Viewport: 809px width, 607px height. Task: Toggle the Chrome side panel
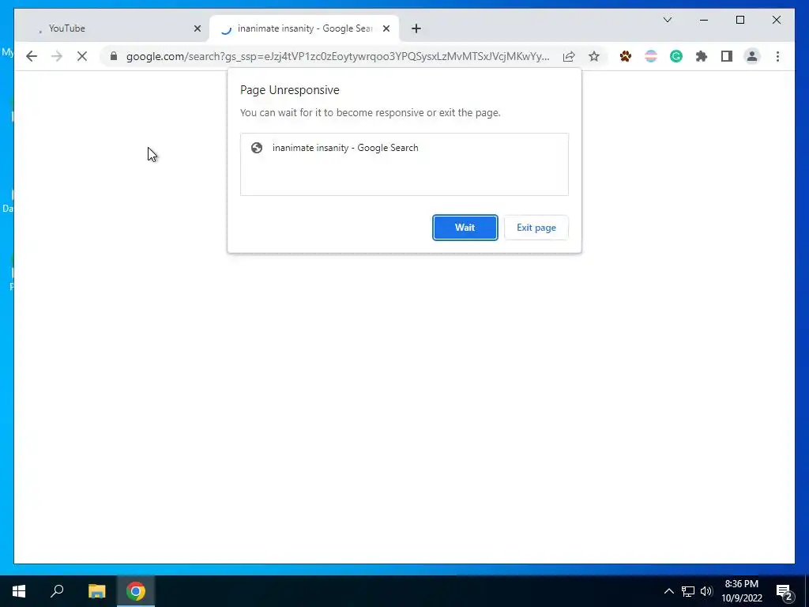coord(727,56)
